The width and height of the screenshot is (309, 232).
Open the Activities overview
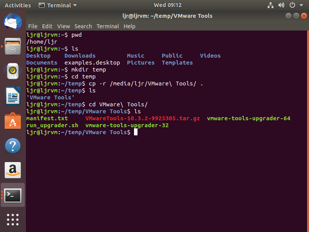coord(18,5)
